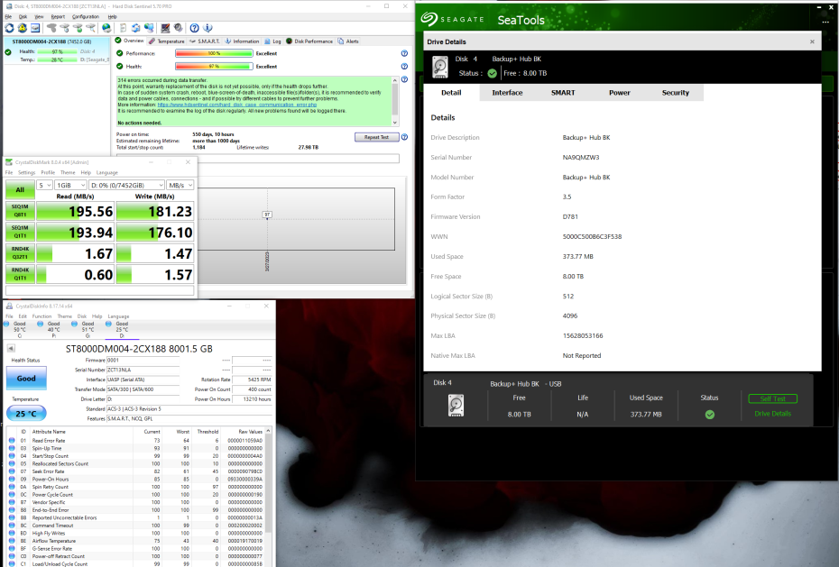Image resolution: width=839 pixels, height=567 pixels.
Task: Click the Performance 100% bar in Hard Disk Sentinel
Action: tap(214, 53)
